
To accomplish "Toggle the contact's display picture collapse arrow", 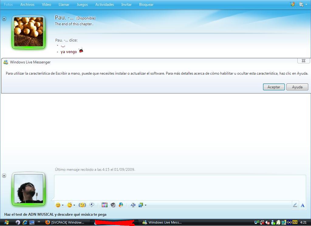I will [x=4, y=19].
